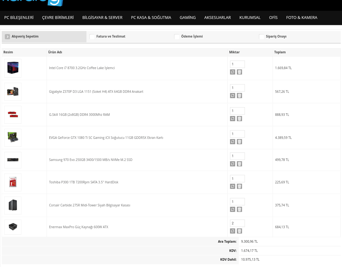Update quantity for Toshiba P300 HardDisk
Viewport: 342px width, 267px height.
232,186
